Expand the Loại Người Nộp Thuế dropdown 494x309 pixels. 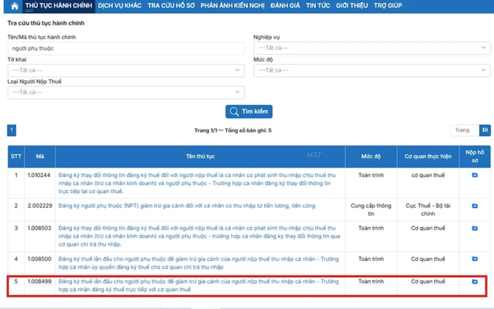[x=126, y=92]
